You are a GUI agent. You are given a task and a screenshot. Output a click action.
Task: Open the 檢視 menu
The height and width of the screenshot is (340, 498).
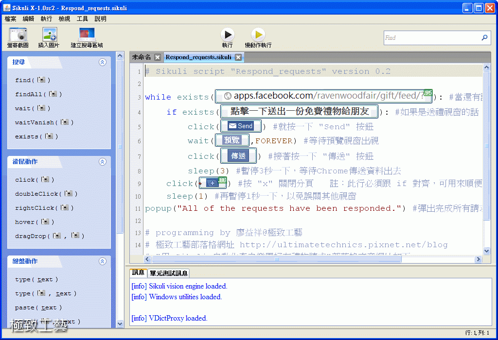65,19
